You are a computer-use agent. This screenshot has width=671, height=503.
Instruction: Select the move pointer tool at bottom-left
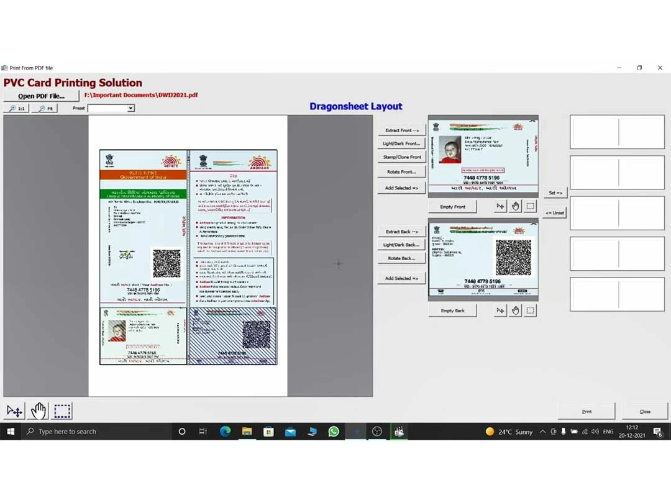[x=14, y=410]
